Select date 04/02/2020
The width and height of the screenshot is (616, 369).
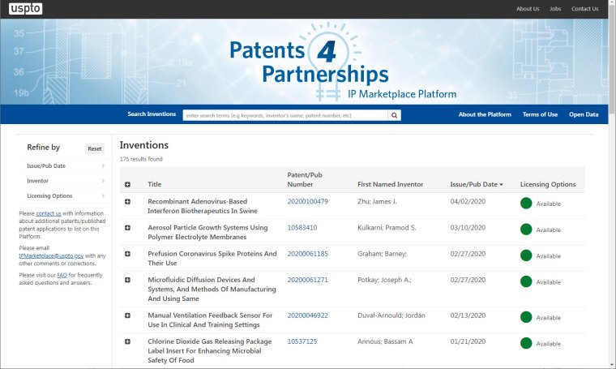(x=468, y=202)
